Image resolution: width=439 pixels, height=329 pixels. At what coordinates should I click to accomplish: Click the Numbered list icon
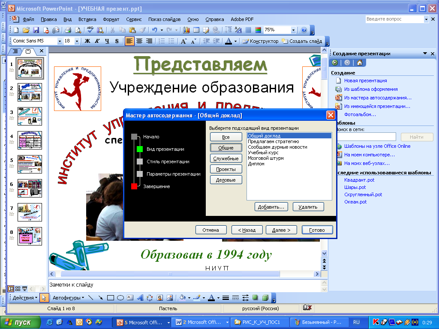coord(162,41)
